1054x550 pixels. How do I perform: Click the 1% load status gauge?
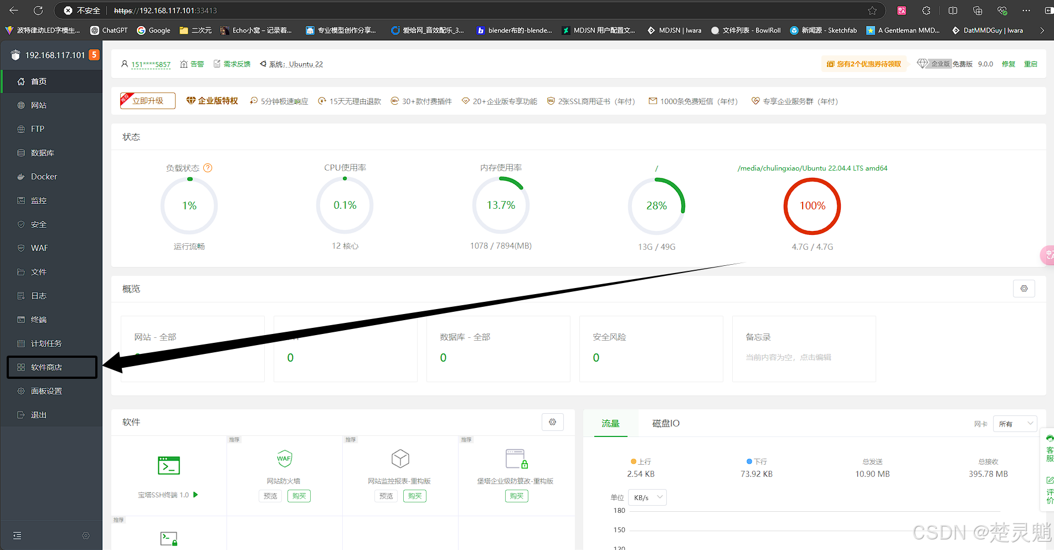point(189,205)
